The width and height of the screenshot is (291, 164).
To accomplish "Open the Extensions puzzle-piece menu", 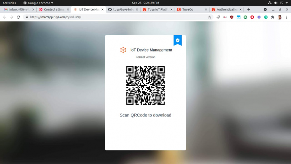I will [x=273, y=17].
